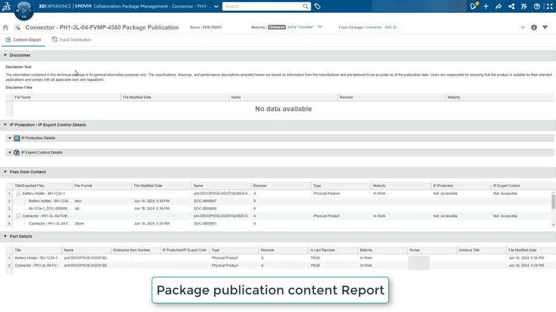The height and width of the screenshot is (312, 556).
Task: Sort by Enterprise Item Number column
Action: coord(136,250)
